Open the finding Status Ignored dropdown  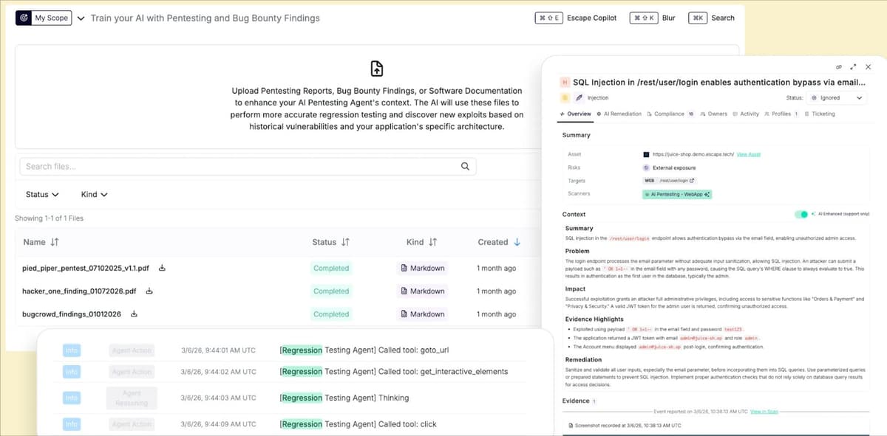point(837,97)
